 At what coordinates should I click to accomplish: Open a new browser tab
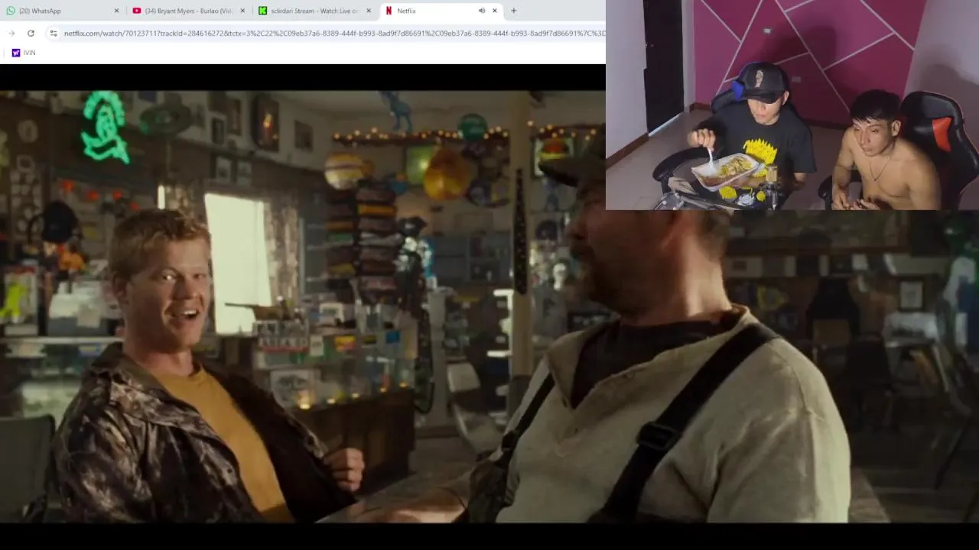coord(513,11)
